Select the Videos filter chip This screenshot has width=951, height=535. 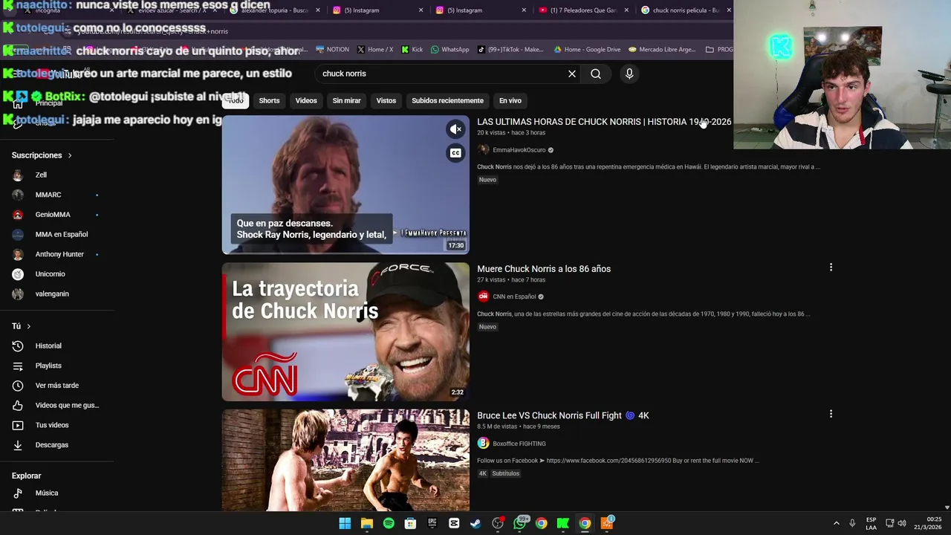point(306,100)
